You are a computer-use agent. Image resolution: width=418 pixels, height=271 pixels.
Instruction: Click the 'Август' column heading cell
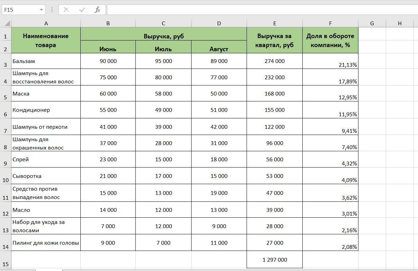[219, 47]
